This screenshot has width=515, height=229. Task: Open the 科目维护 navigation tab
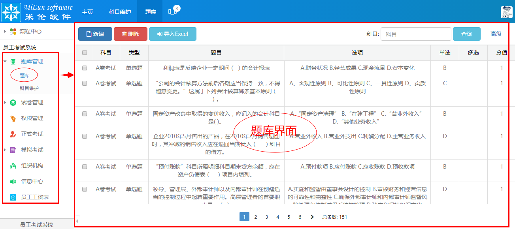pos(120,11)
